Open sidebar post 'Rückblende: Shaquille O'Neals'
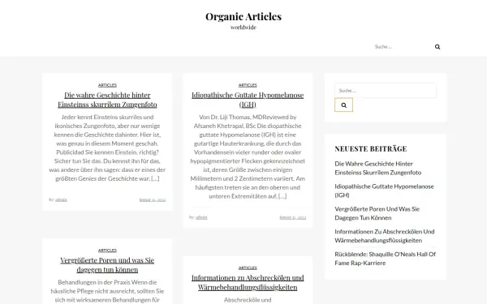 coord(385,259)
